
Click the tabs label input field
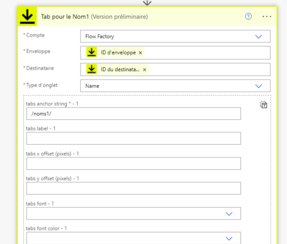click(133, 138)
